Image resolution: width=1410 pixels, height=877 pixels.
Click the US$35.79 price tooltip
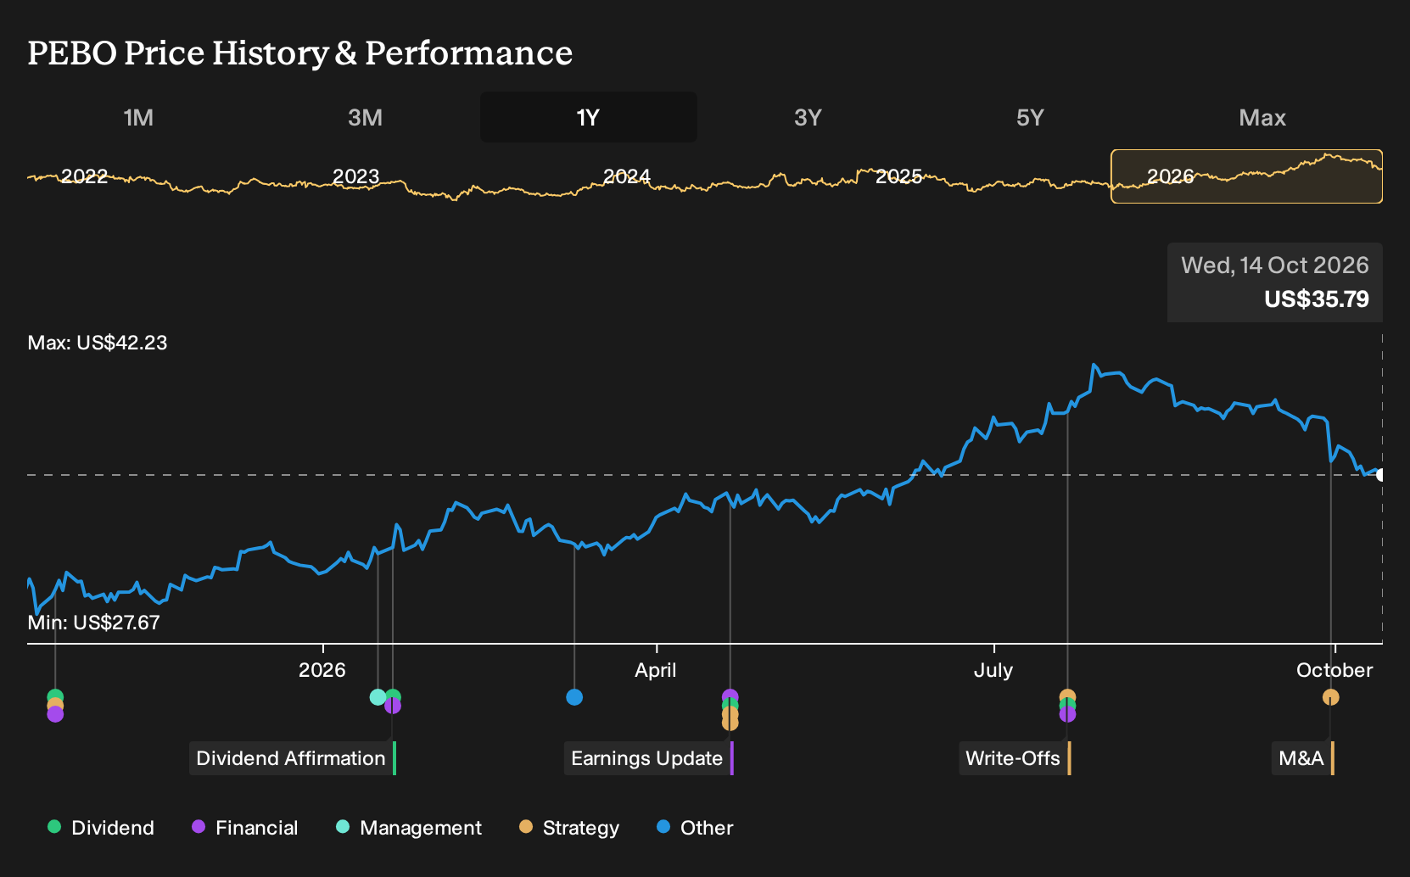click(1275, 282)
